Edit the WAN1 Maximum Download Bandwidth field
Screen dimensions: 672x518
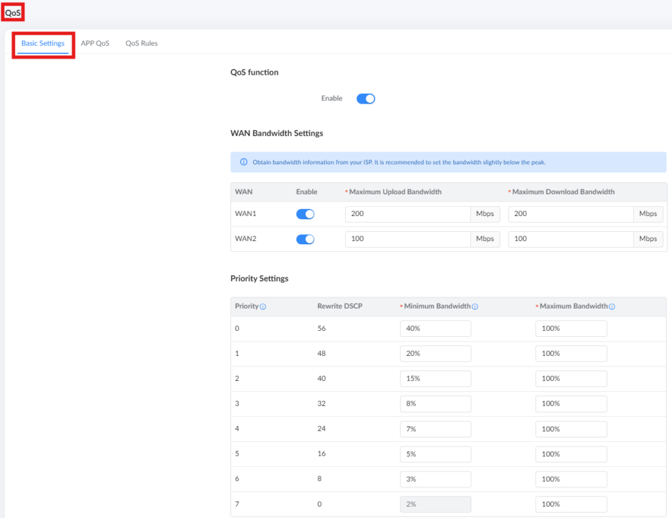(x=571, y=214)
